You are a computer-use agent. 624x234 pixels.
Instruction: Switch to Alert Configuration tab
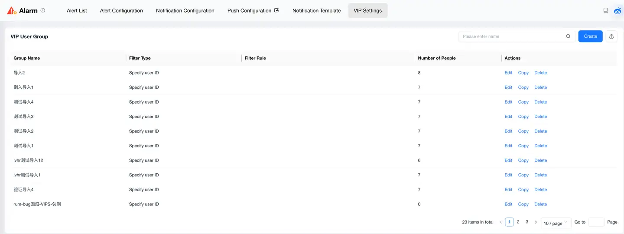[x=121, y=11]
